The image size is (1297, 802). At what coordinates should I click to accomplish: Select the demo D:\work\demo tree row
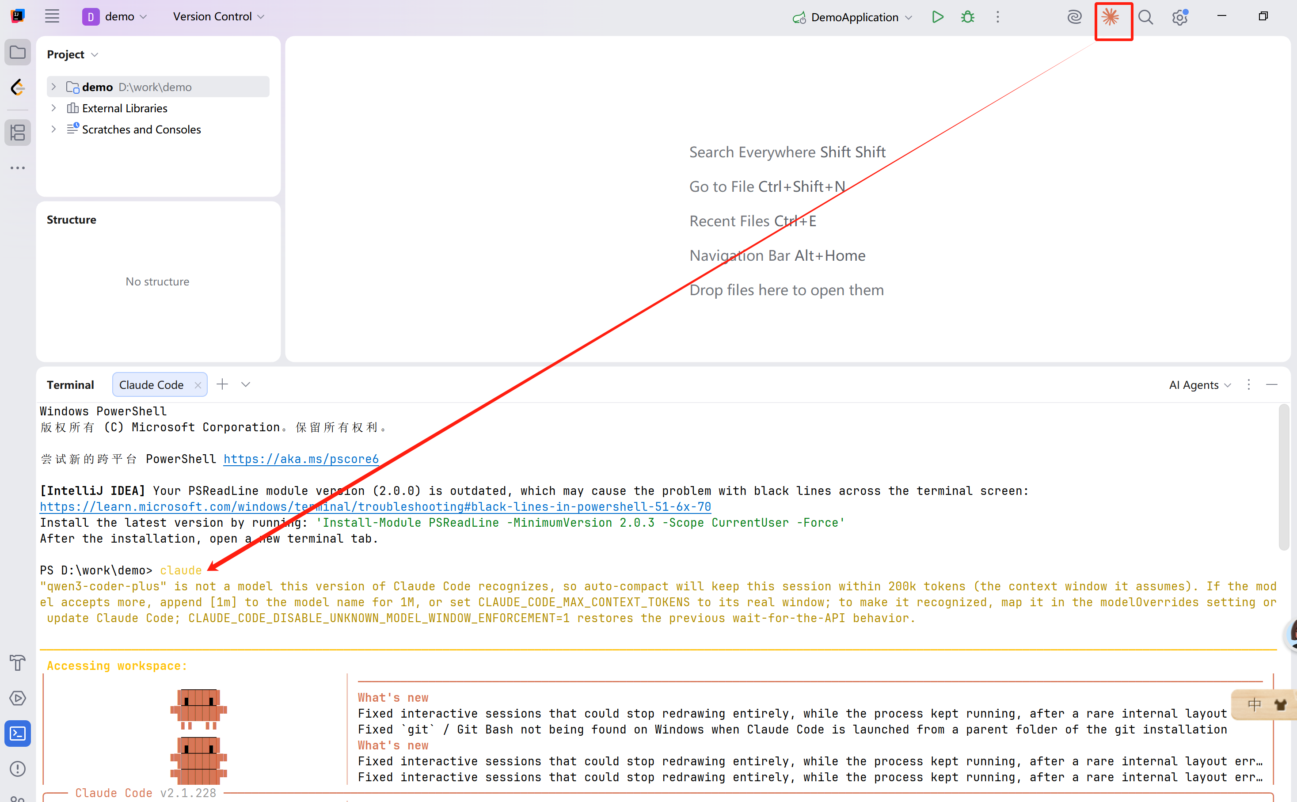(x=158, y=87)
